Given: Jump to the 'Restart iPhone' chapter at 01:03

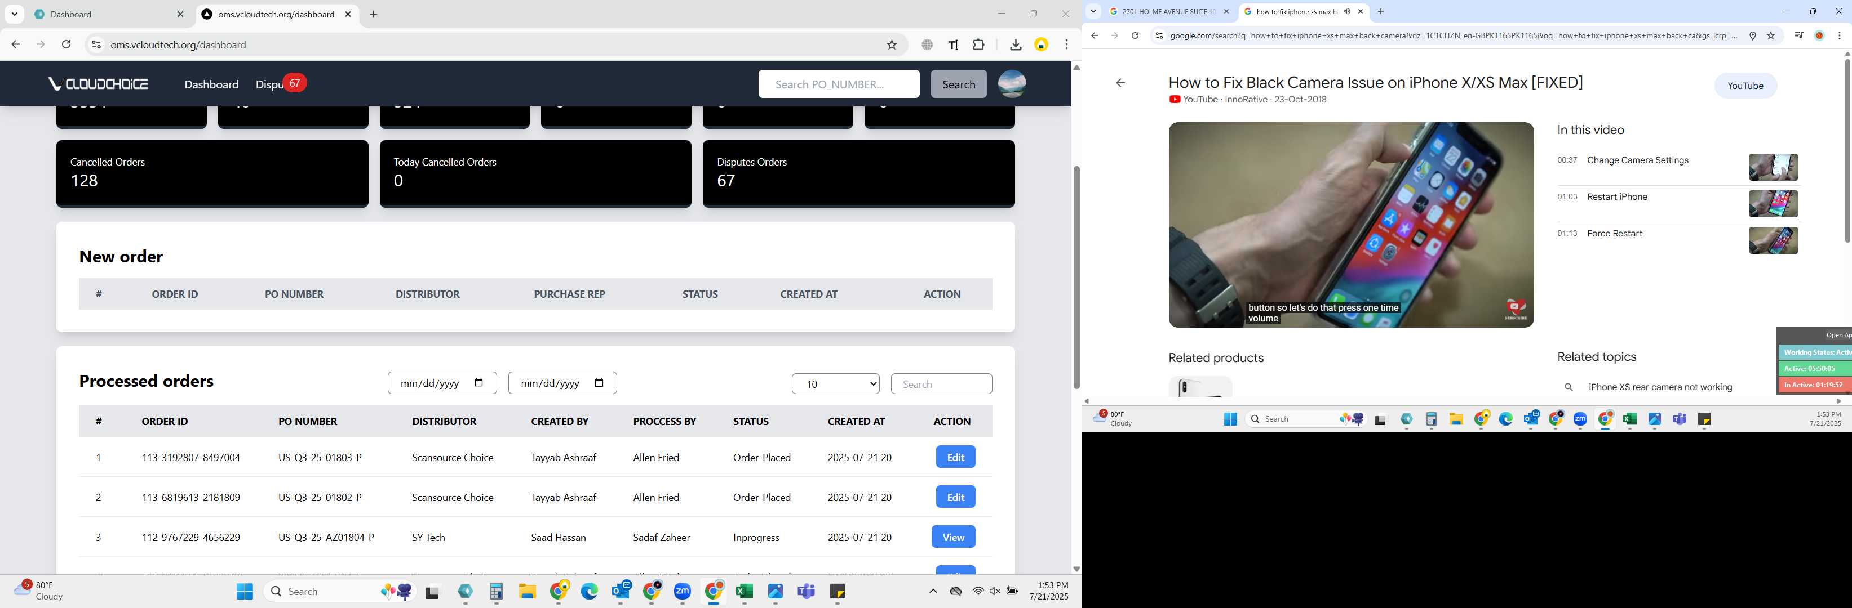Looking at the screenshot, I should 1617,196.
